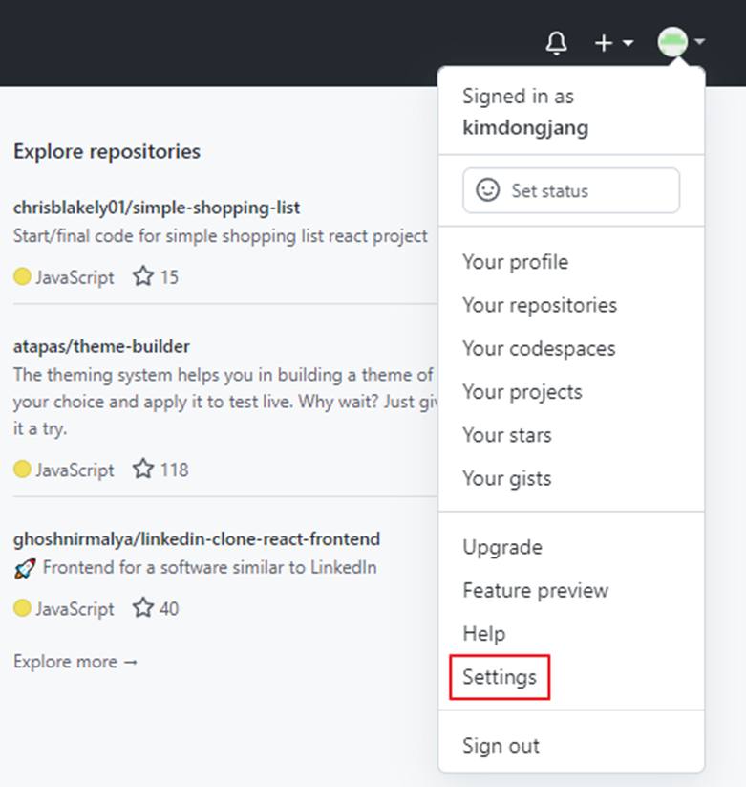Click star count 40
Viewport: 746px width, 787px height.
(169, 608)
